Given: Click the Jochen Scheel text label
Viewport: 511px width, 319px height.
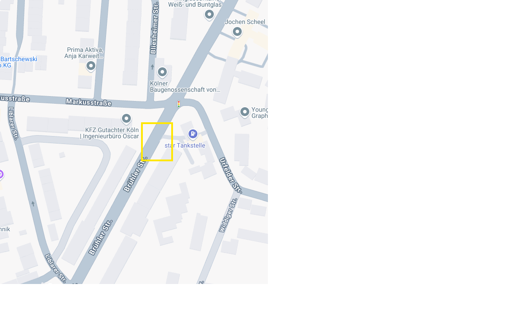Looking at the screenshot, I should tap(245, 22).
